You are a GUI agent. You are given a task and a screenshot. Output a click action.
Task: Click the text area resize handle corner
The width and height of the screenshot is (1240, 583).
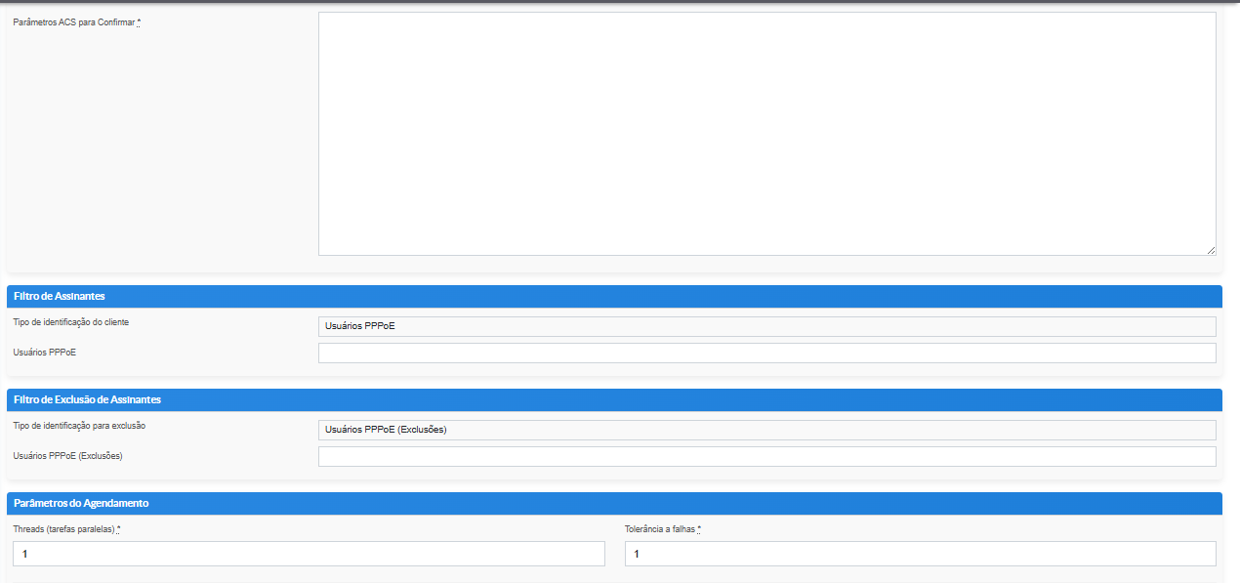click(x=1211, y=251)
